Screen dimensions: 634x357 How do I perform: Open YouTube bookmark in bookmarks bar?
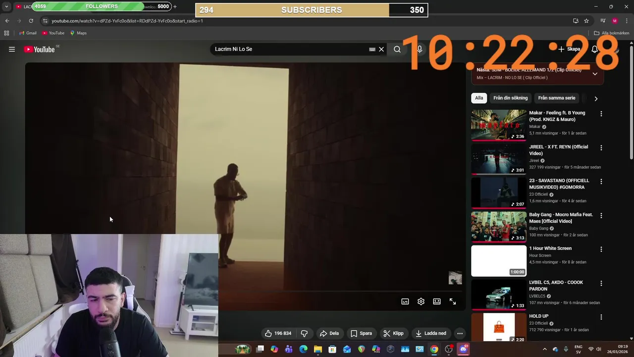pos(53,33)
